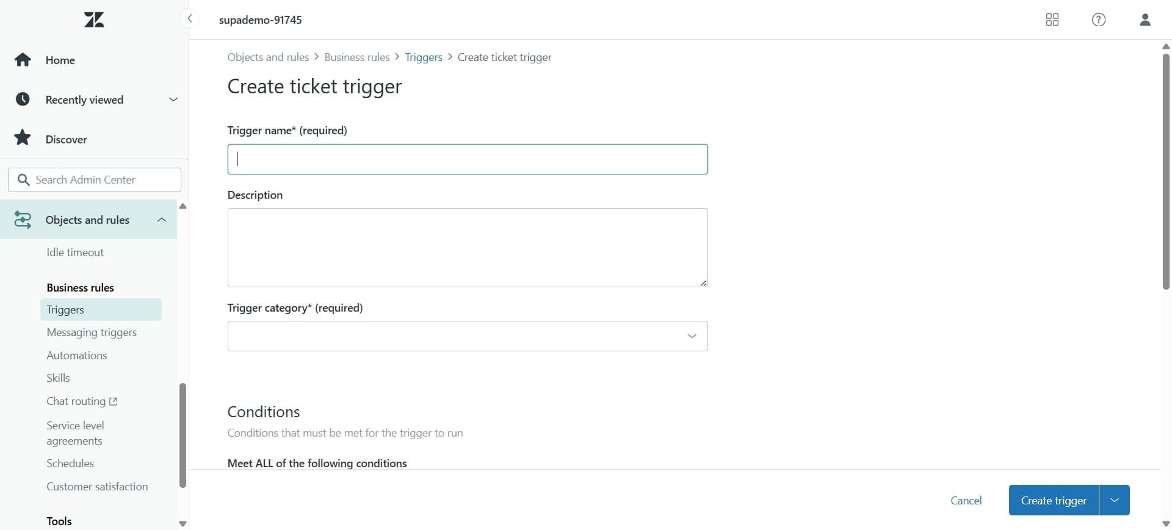Click the search magnifier in Search Admin Center
This screenshot has height=530, width=1172.
(x=23, y=180)
